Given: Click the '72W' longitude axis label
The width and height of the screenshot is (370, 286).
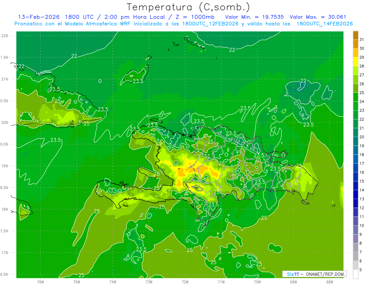Looking at the screenshot, I should [185, 282].
